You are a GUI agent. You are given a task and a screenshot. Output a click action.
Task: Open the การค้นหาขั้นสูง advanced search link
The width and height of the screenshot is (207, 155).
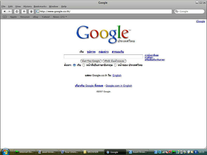(152, 55)
